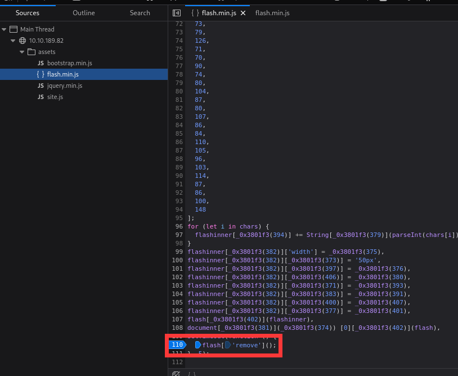Click _0x3801f3(374) on line 108
The image size is (458, 376).
[307, 328]
